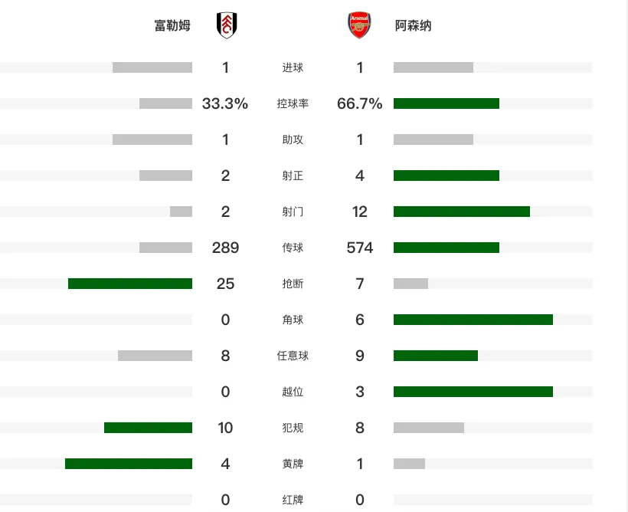Click Fulham's green 黄牌 bar

(129, 464)
